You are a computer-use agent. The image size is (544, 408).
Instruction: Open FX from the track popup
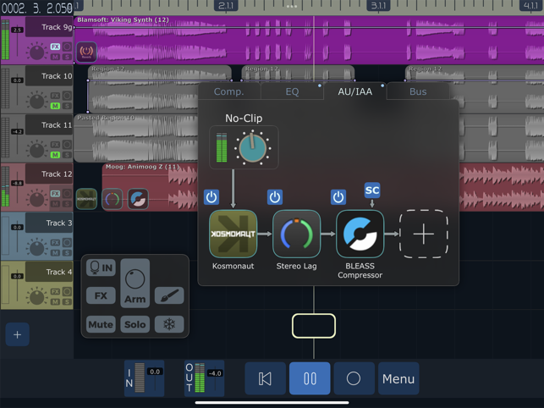[101, 295]
